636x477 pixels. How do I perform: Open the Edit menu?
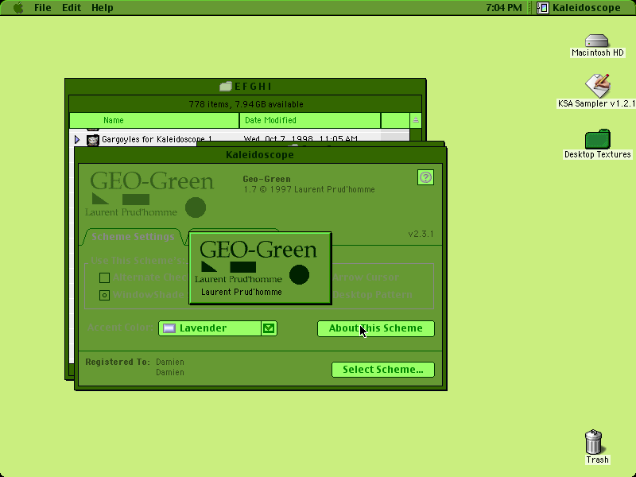[x=72, y=8]
